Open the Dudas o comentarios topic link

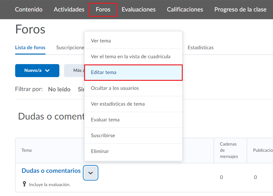point(51,171)
